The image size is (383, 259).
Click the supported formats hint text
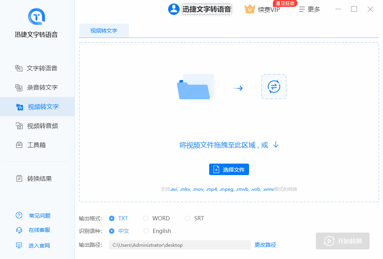click(229, 189)
